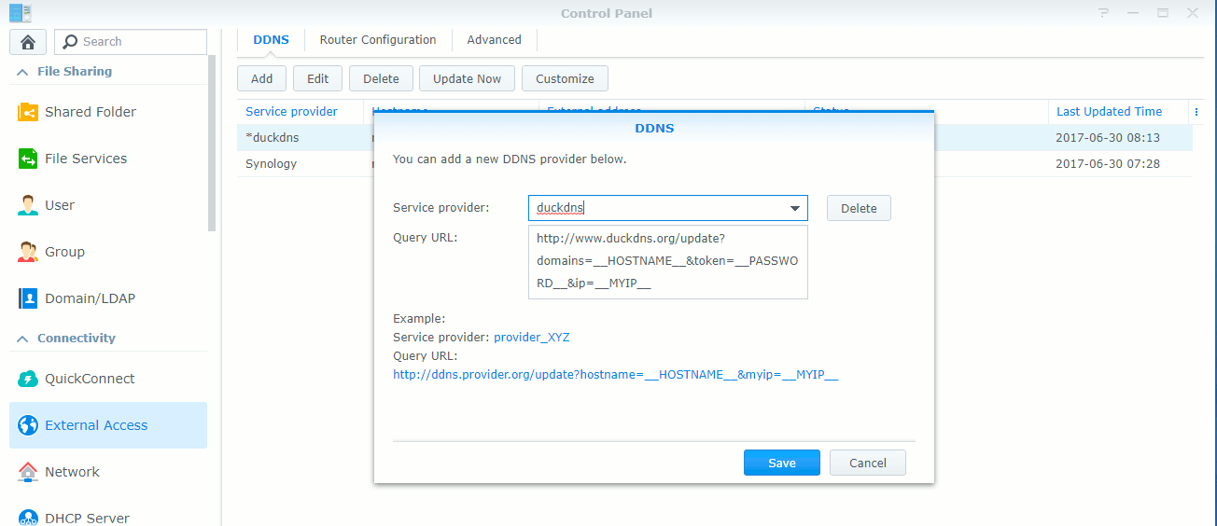Click Cancel in the DDNS dialog
Viewport: 1217px width, 526px height.
click(x=867, y=463)
